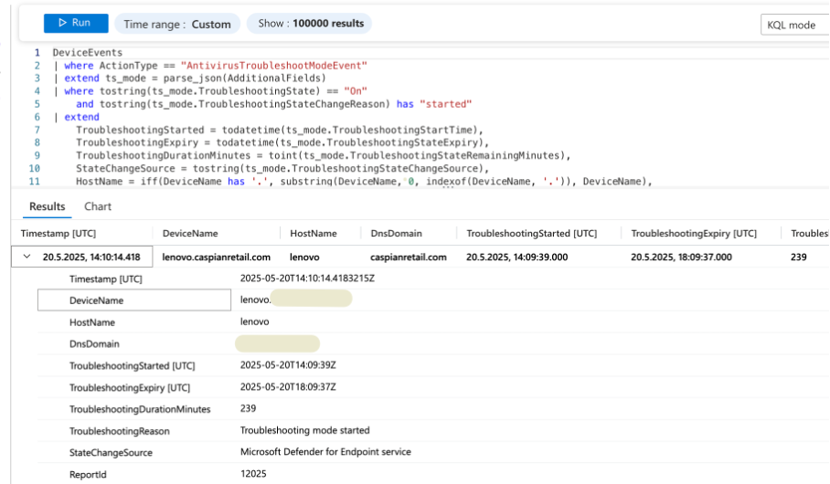
Task: Select the 2025-05-20T18:09:37Z expiry detail value
Action: coord(288,386)
